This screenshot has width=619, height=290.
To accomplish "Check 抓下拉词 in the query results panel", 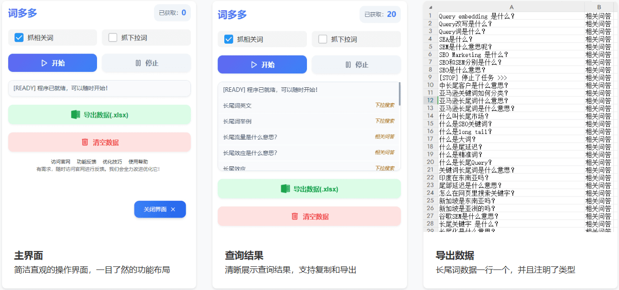I will coord(323,39).
